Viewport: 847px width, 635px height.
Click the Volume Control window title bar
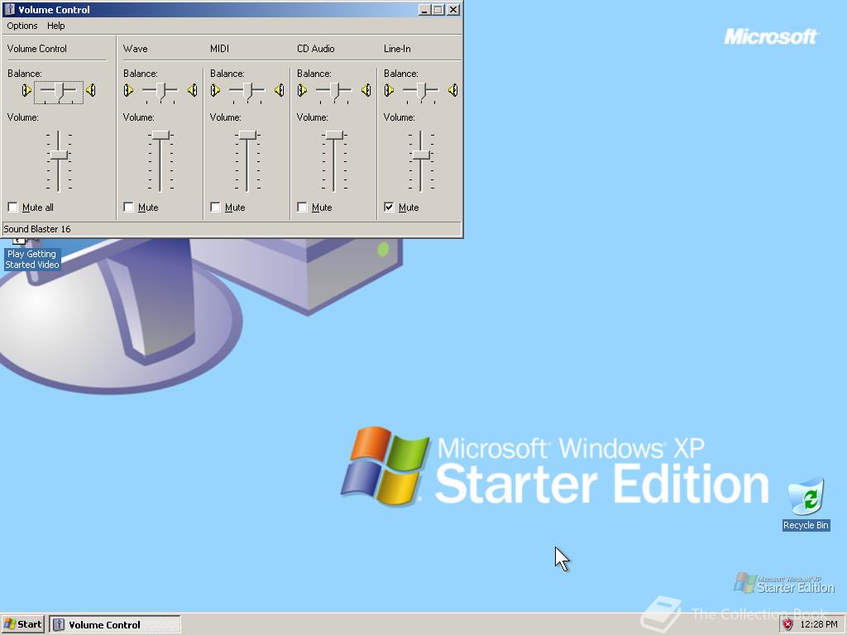(232, 9)
